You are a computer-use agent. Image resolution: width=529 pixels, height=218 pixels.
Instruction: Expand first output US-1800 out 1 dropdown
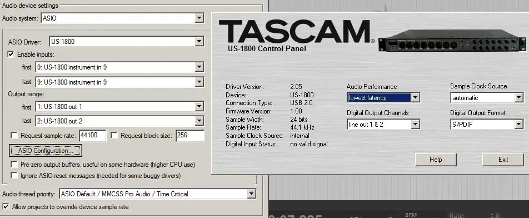tap(199, 107)
